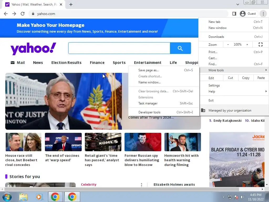This screenshot has height=202, width=269.
Task: Open the Life navigation link
Action: click(173, 63)
